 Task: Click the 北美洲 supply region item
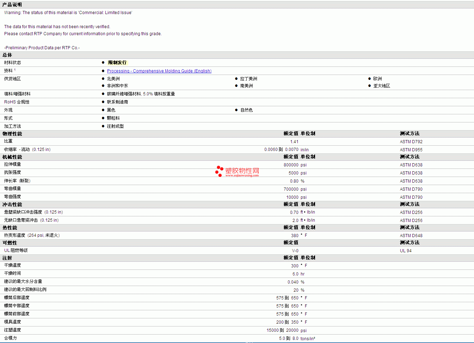coord(113,79)
